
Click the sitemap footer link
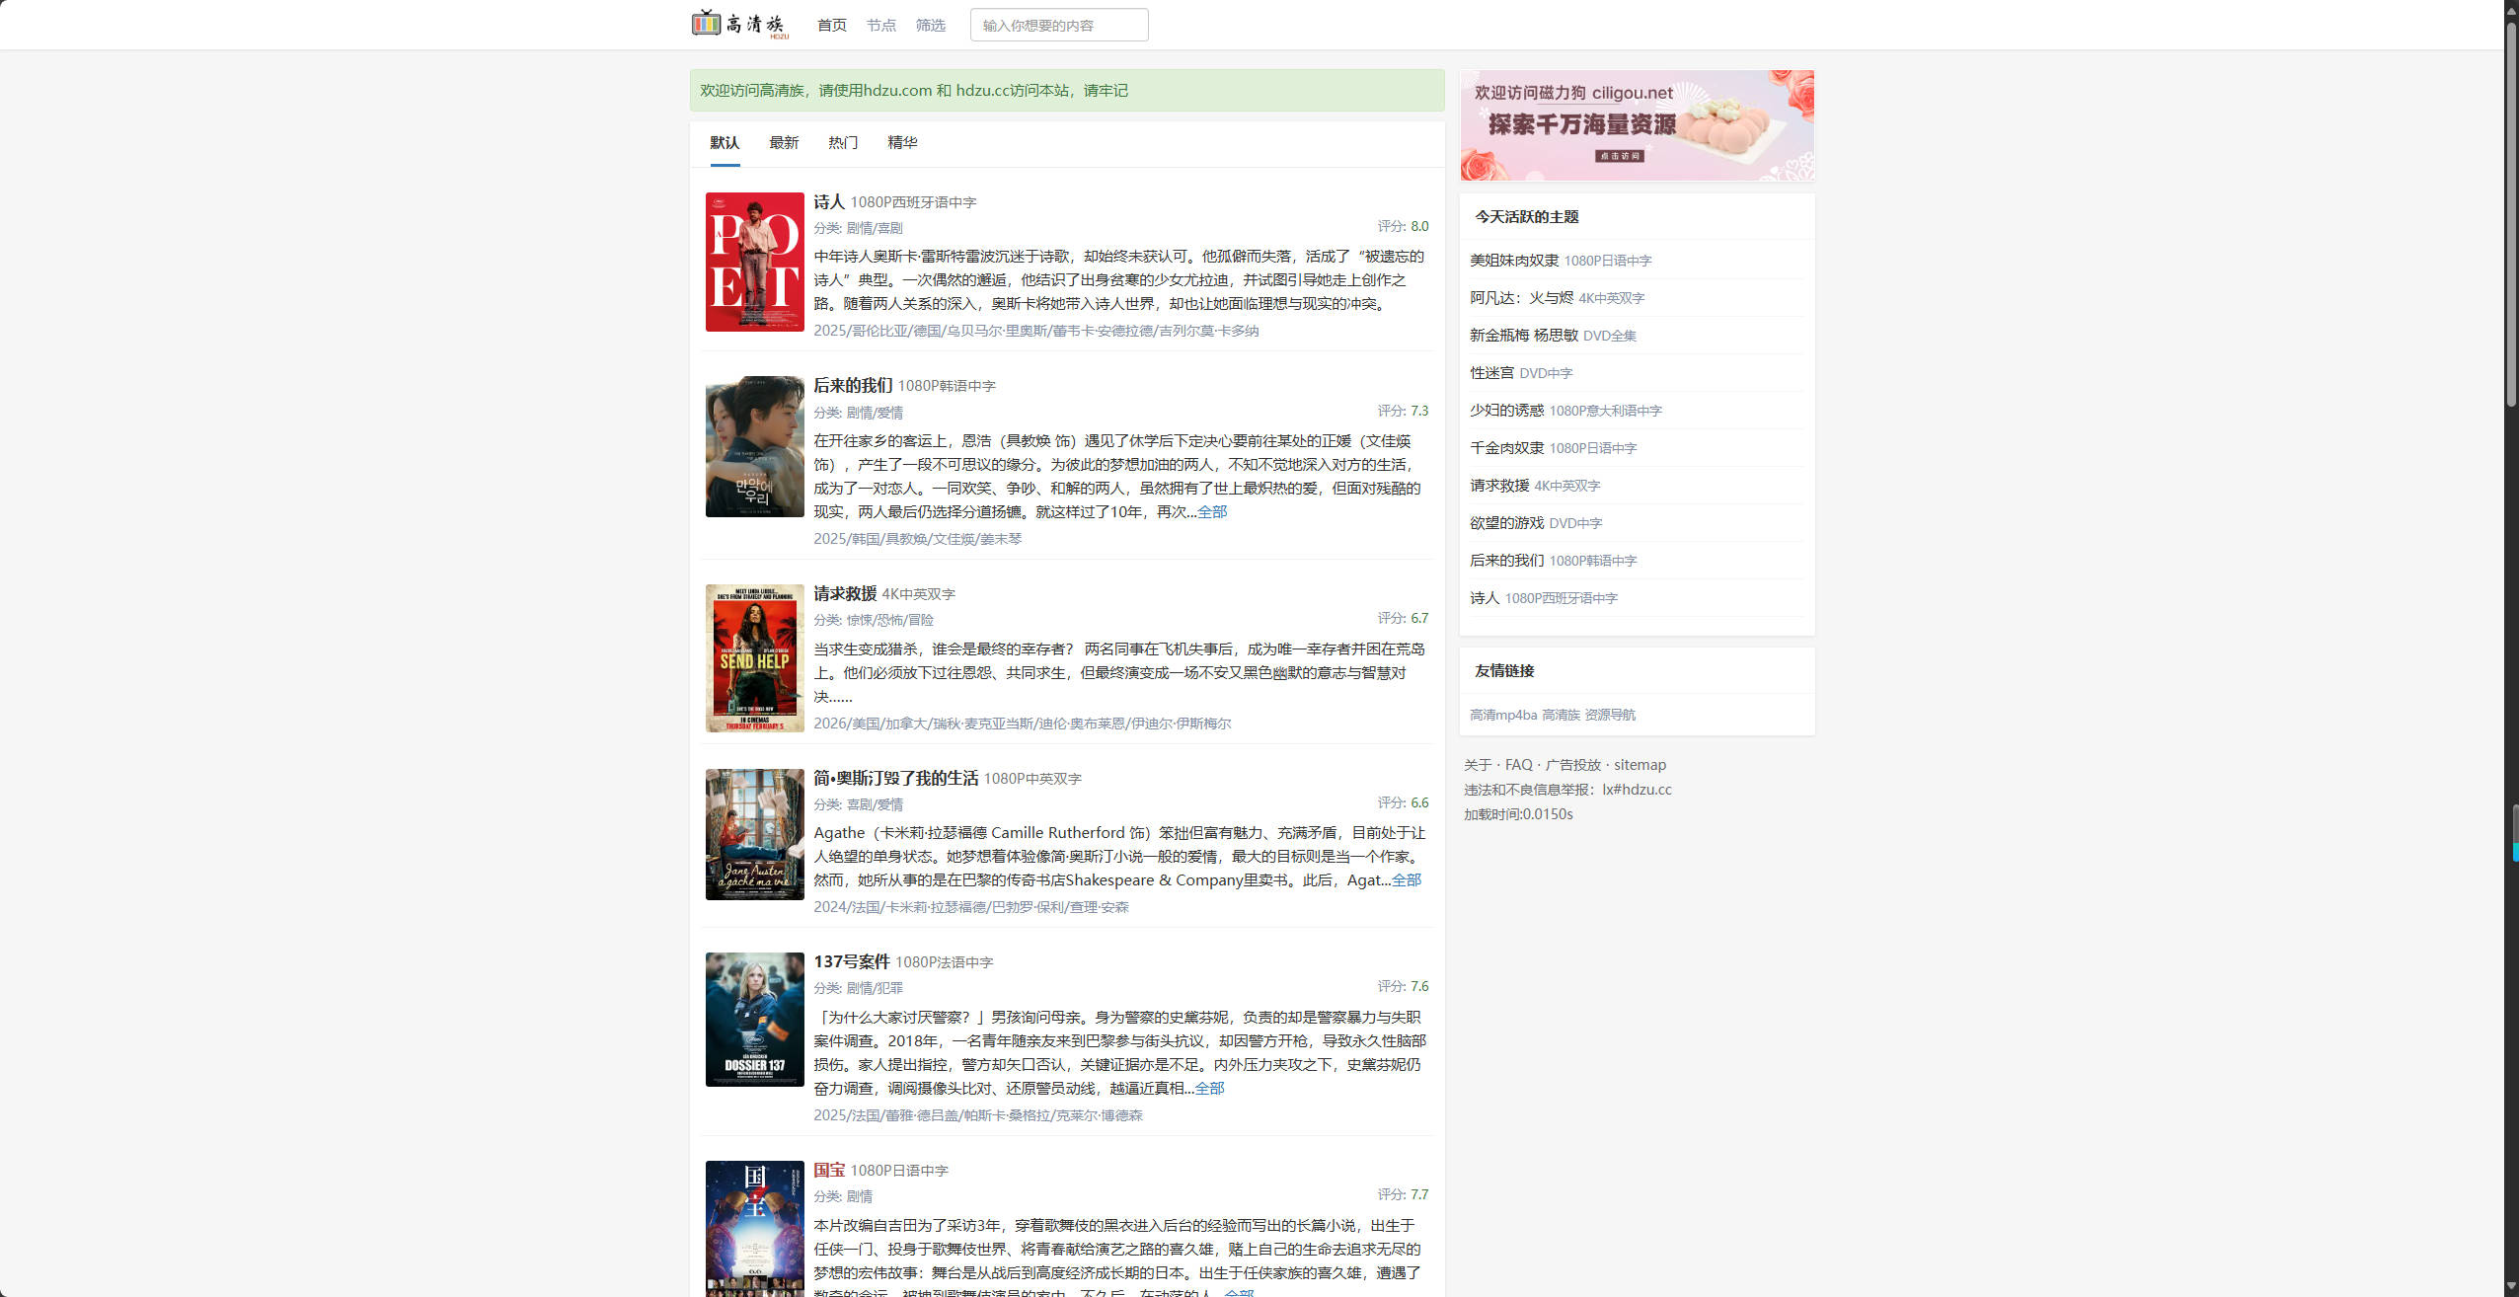coord(1641,764)
